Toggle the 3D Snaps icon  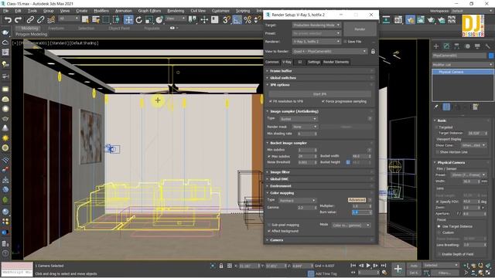coord(226,20)
